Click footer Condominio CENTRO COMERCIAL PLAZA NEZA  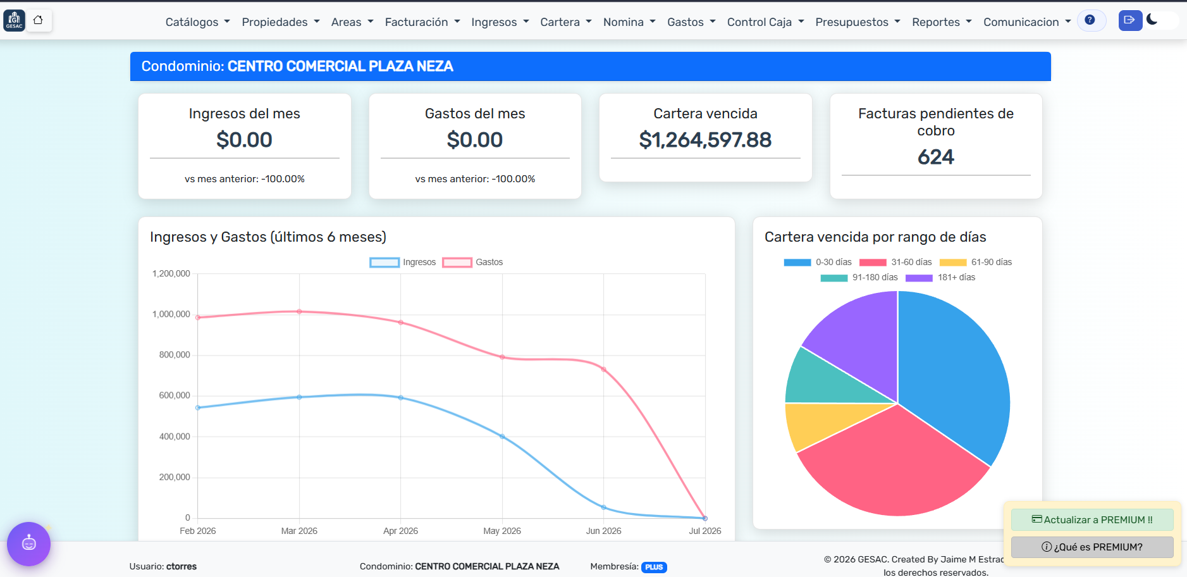click(460, 566)
